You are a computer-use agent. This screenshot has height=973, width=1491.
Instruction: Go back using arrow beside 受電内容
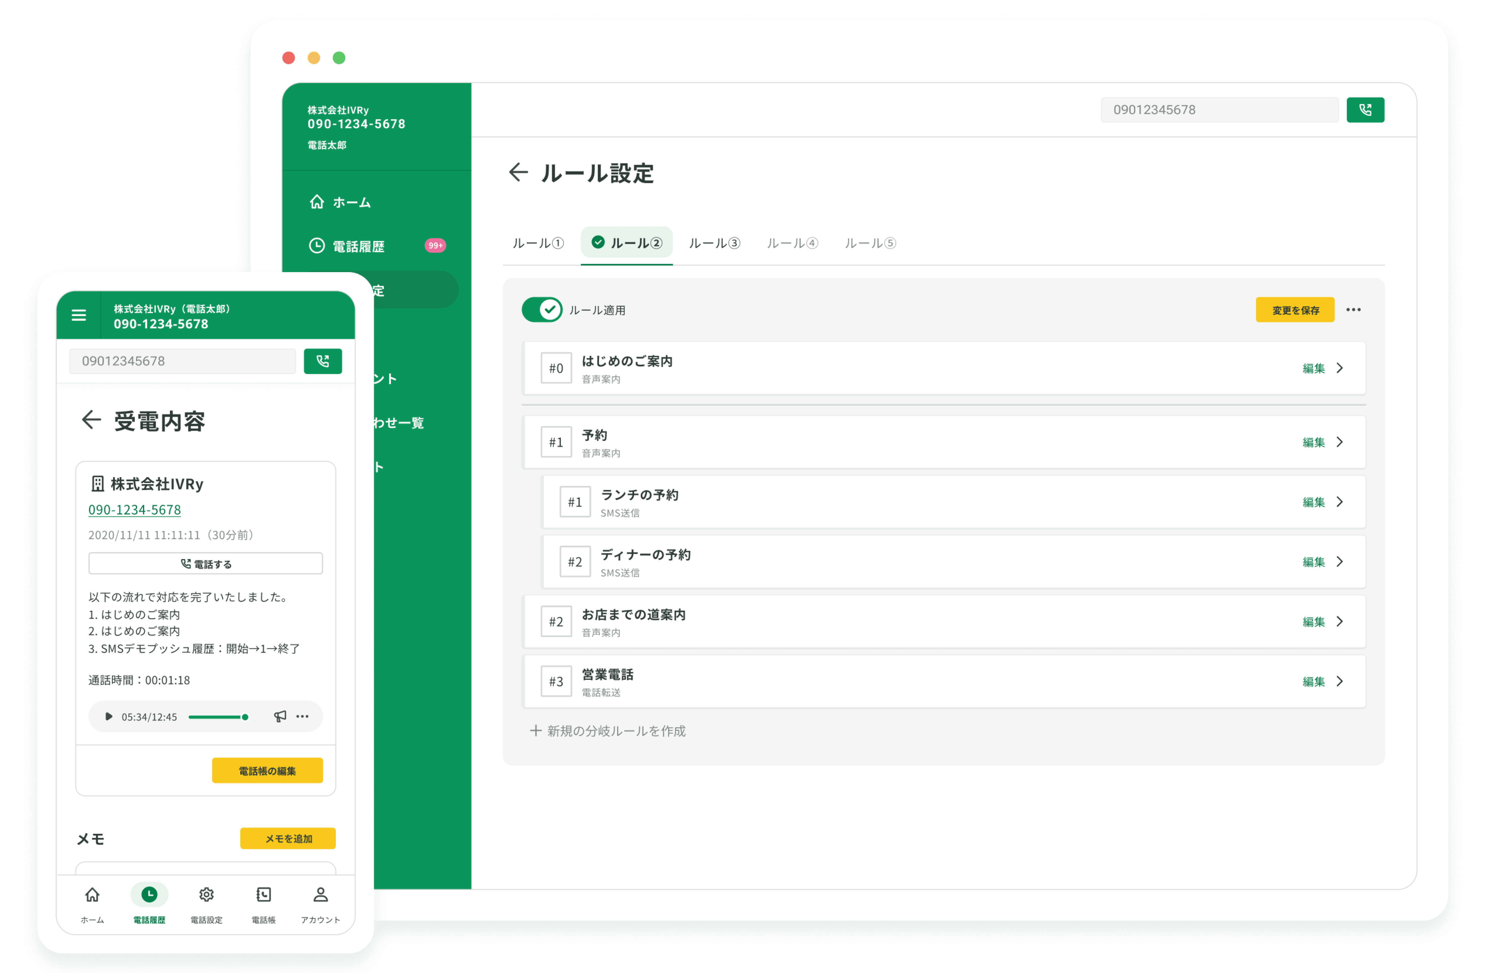tap(92, 419)
